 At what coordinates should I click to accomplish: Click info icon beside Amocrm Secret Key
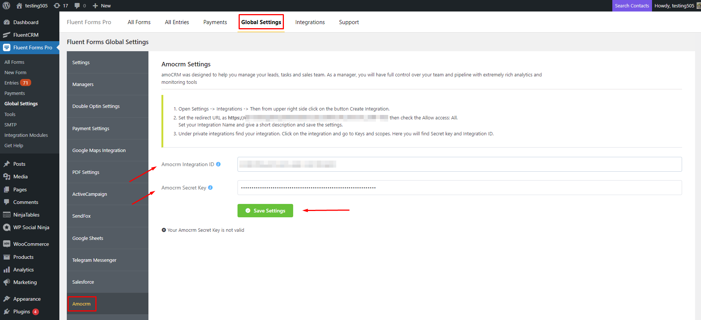point(210,188)
